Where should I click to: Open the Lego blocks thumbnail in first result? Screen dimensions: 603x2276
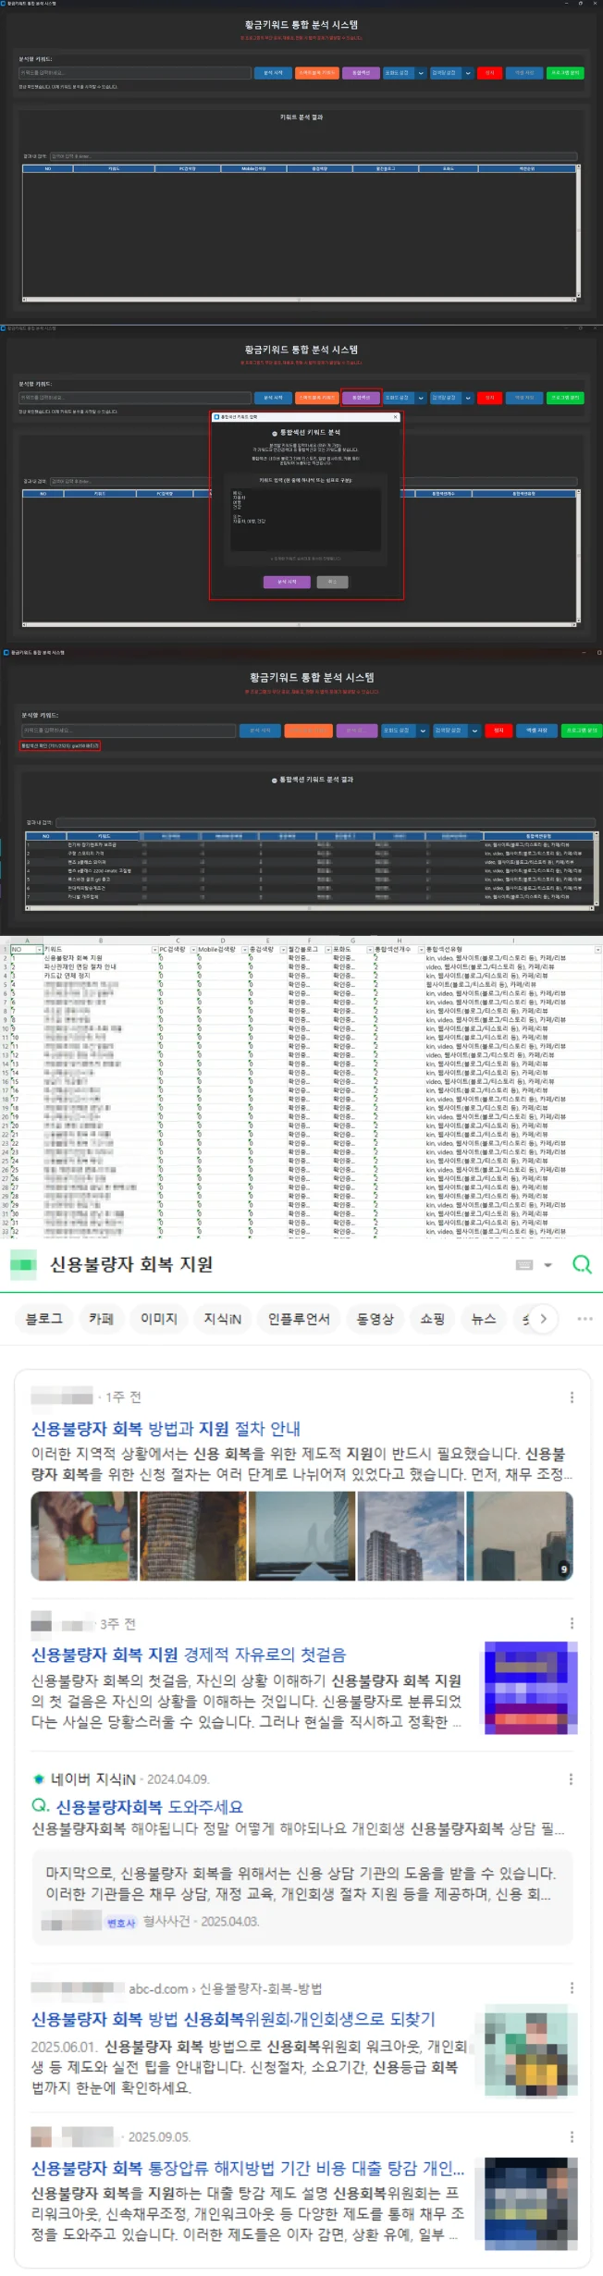point(83,1536)
